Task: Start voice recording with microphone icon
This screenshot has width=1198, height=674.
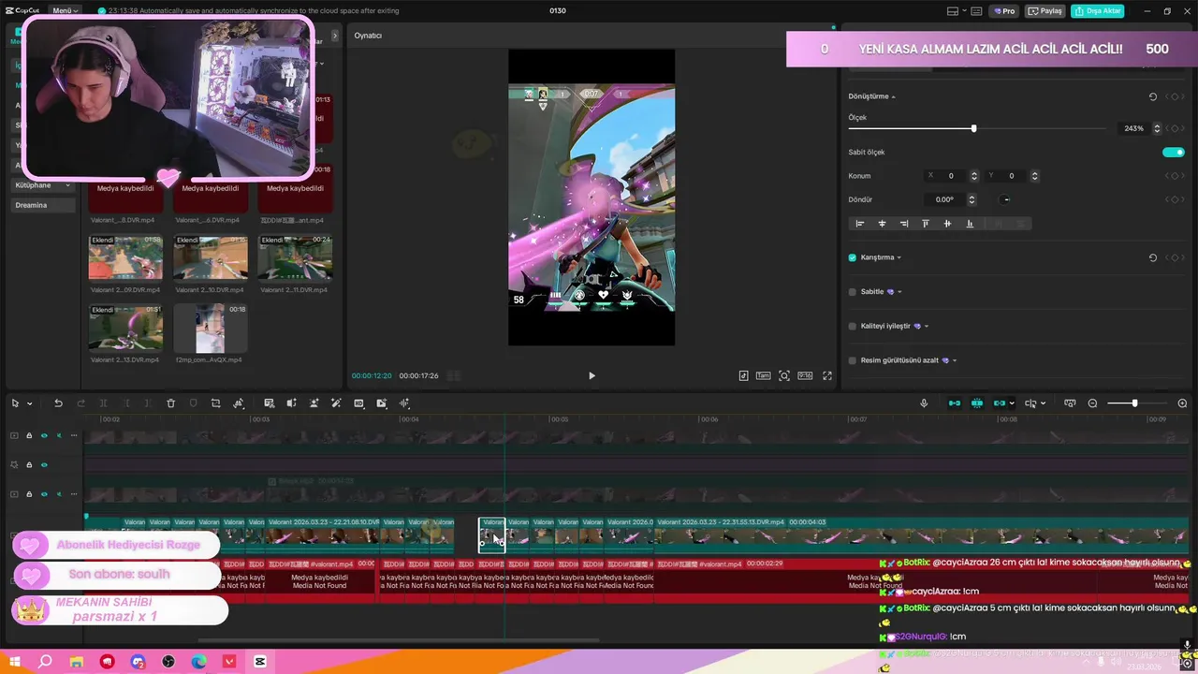Action: (924, 403)
